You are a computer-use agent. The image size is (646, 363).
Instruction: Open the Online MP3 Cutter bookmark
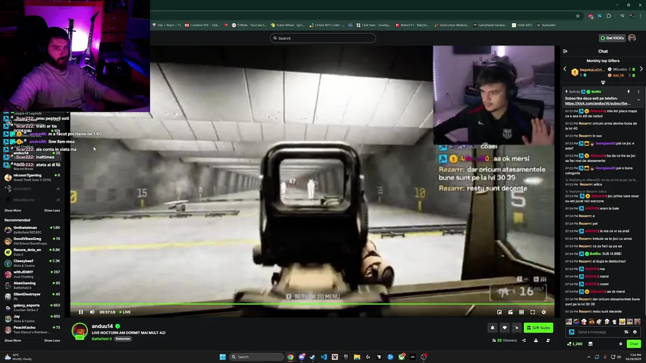327,25
